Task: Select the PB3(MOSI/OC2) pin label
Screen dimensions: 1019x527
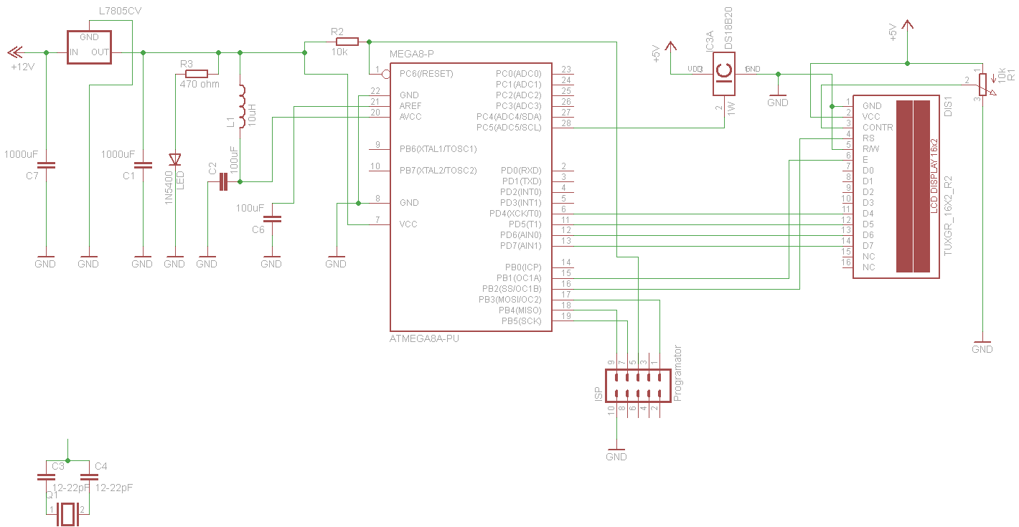Action: tap(510, 300)
